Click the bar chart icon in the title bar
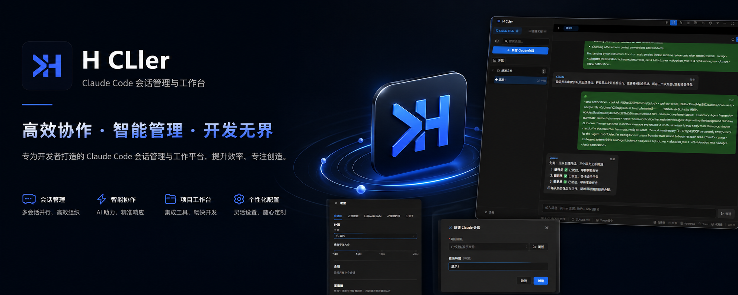Image resolution: width=738 pixels, height=295 pixels. point(688,23)
